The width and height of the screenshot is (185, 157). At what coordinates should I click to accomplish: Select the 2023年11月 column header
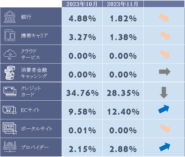tap(123, 4)
